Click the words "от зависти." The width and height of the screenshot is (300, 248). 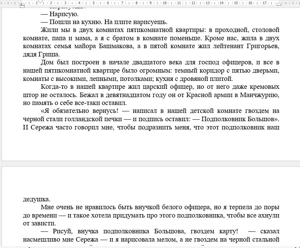pos(40,224)
